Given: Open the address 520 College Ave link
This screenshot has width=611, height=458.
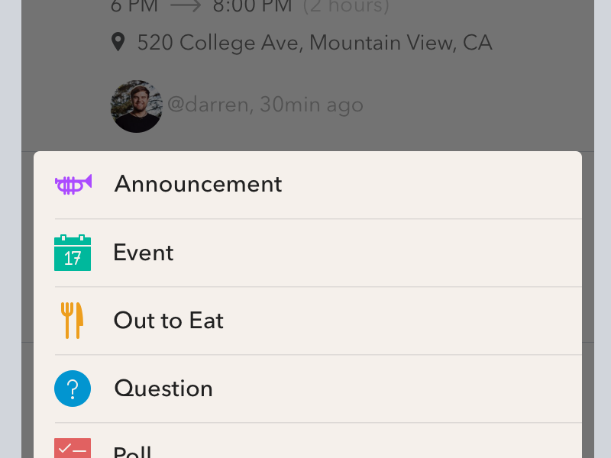Looking at the screenshot, I should (313, 42).
